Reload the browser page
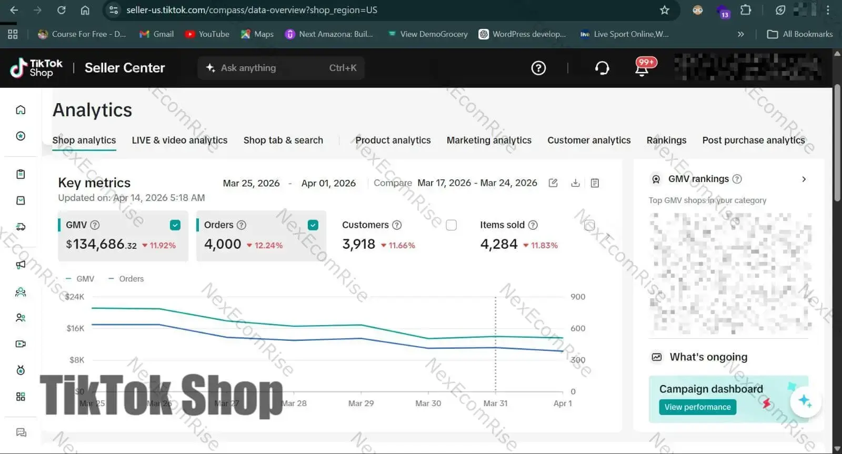842x454 pixels. (62, 10)
